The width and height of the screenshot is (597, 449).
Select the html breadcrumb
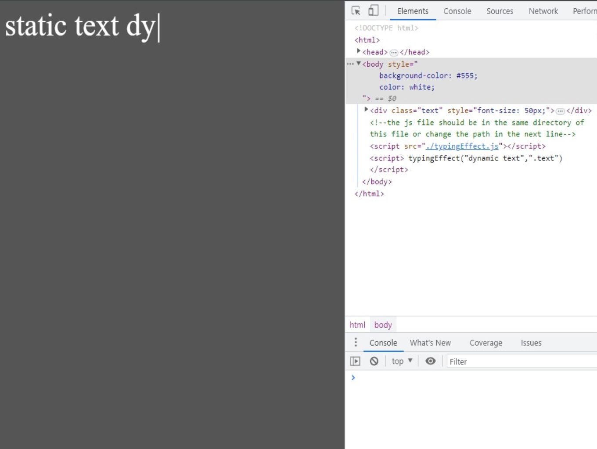[x=357, y=325]
